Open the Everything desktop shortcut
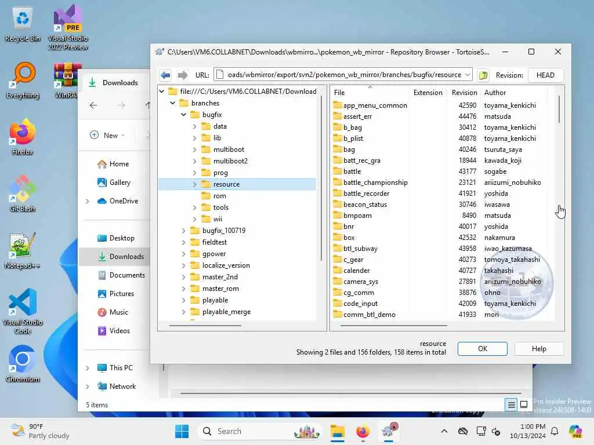Viewport: 594px width, 445px height. 23,80
